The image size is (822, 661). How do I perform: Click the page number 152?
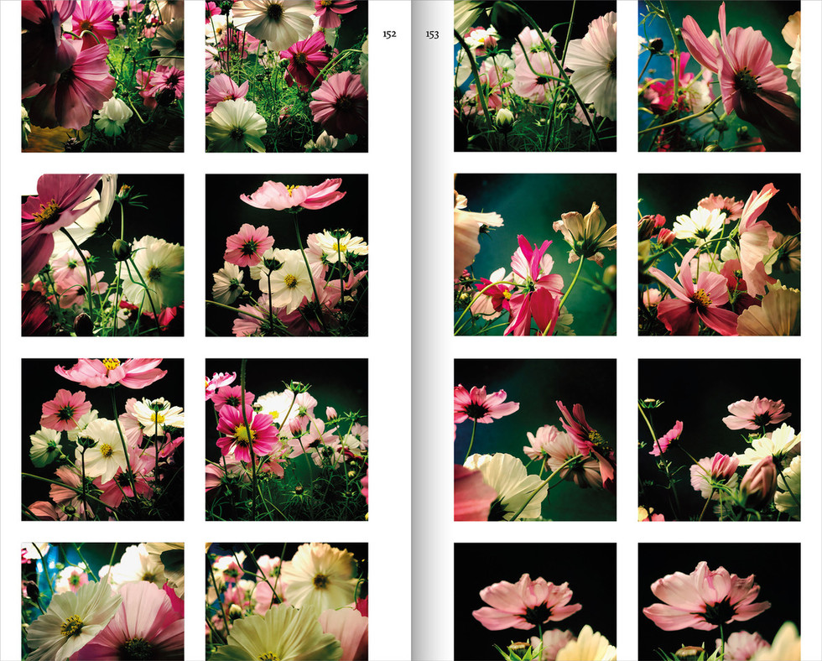pos(389,34)
